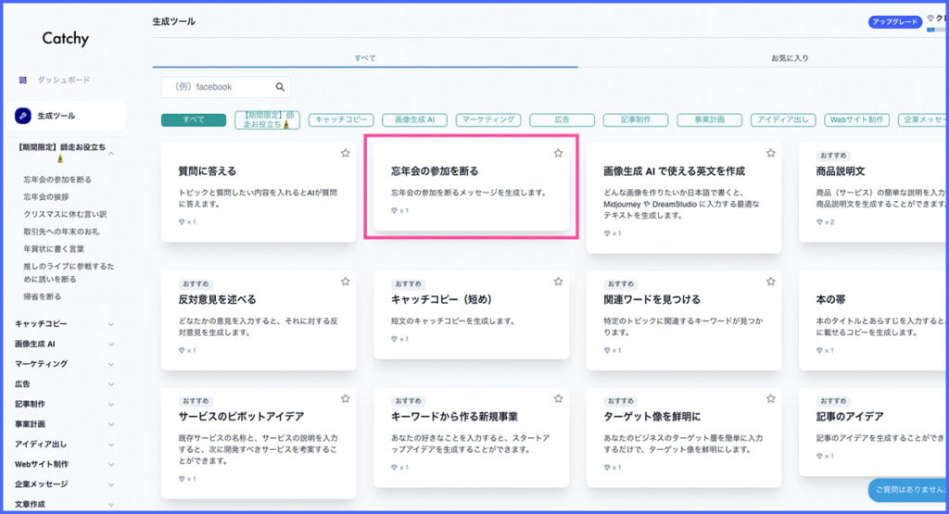Click the search magnifier icon
This screenshot has width=949, height=514.
[x=280, y=87]
